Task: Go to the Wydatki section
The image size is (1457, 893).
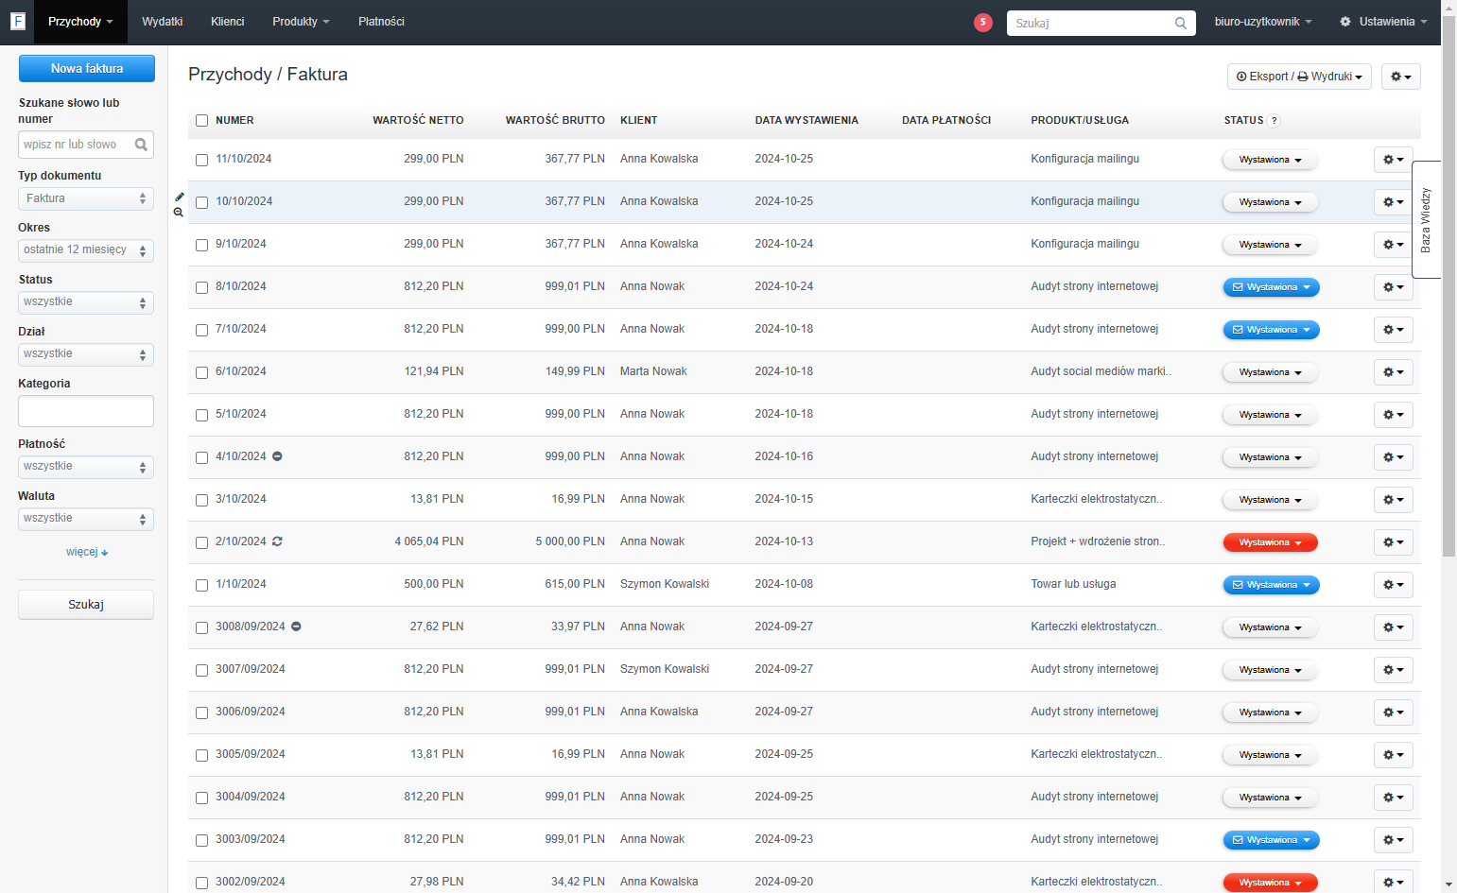Action: (x=162, y=22)
